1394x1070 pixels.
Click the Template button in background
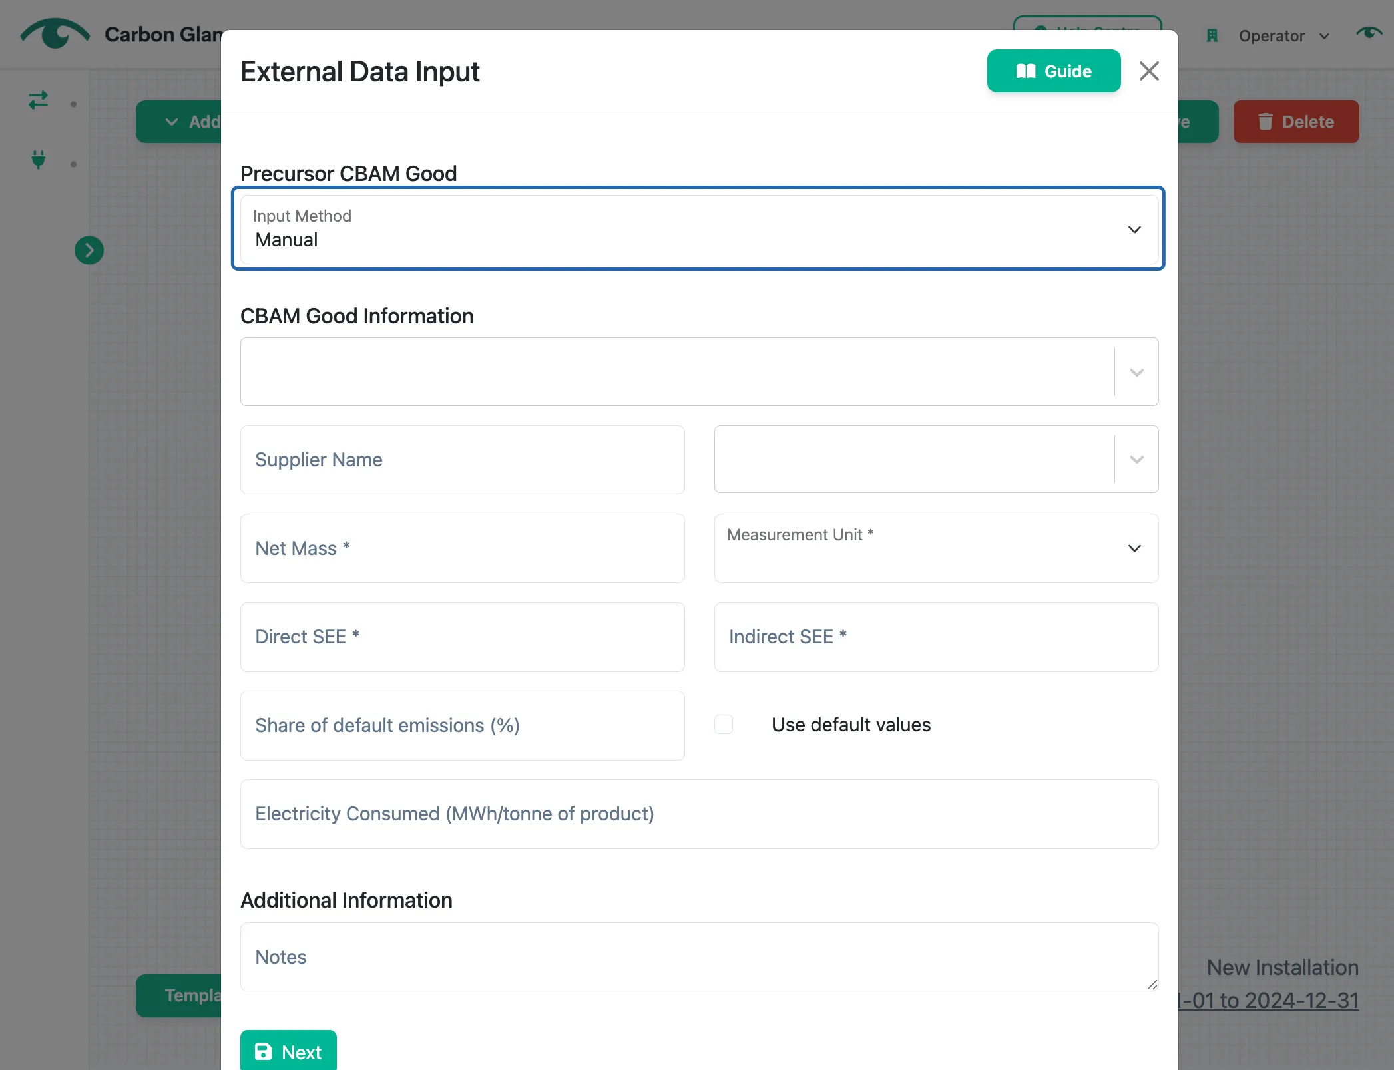[179, 995]
